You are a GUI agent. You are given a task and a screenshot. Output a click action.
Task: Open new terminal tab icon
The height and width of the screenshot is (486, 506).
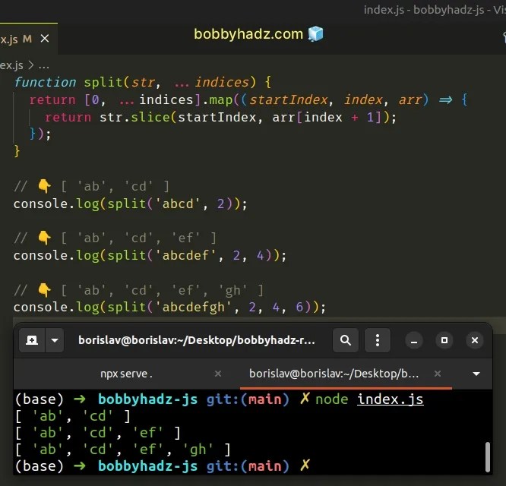coord(32,340)
